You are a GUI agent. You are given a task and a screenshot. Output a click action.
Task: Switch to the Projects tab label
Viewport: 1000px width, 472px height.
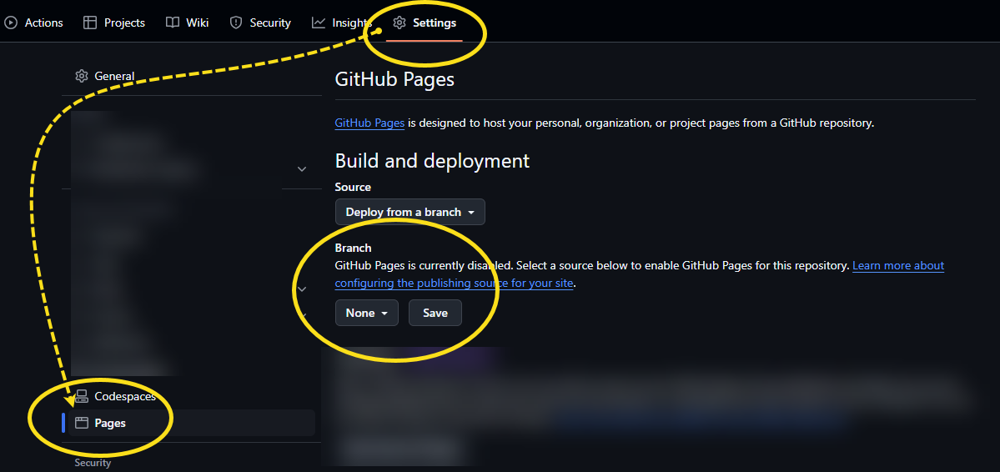pos(124,23)
